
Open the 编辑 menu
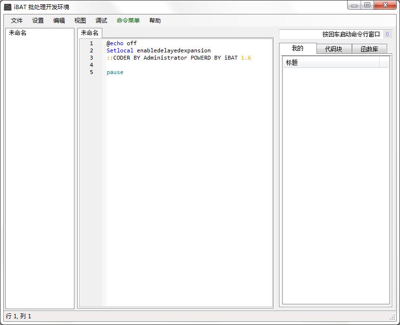[59, 21]
